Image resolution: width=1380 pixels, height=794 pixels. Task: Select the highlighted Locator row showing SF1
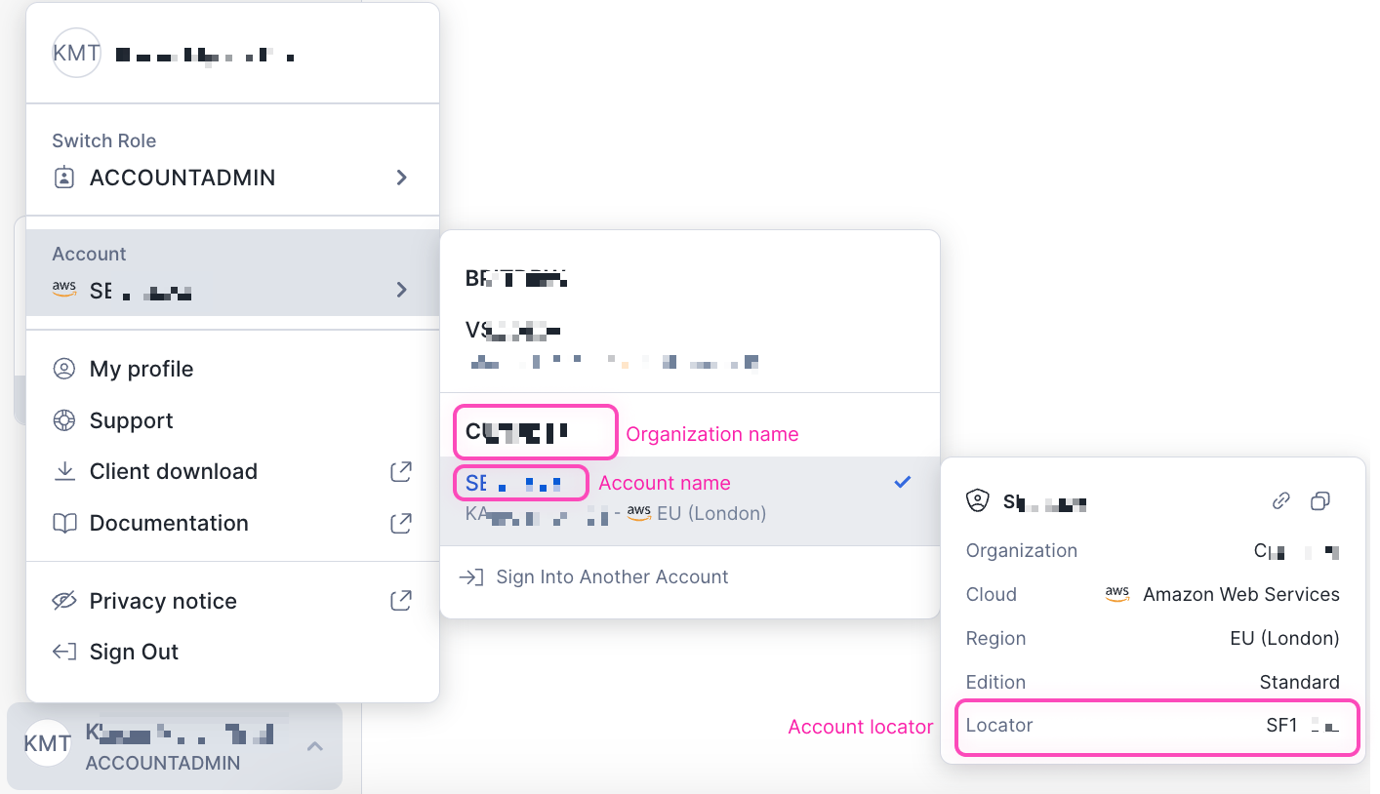[x=1157, y=727]
